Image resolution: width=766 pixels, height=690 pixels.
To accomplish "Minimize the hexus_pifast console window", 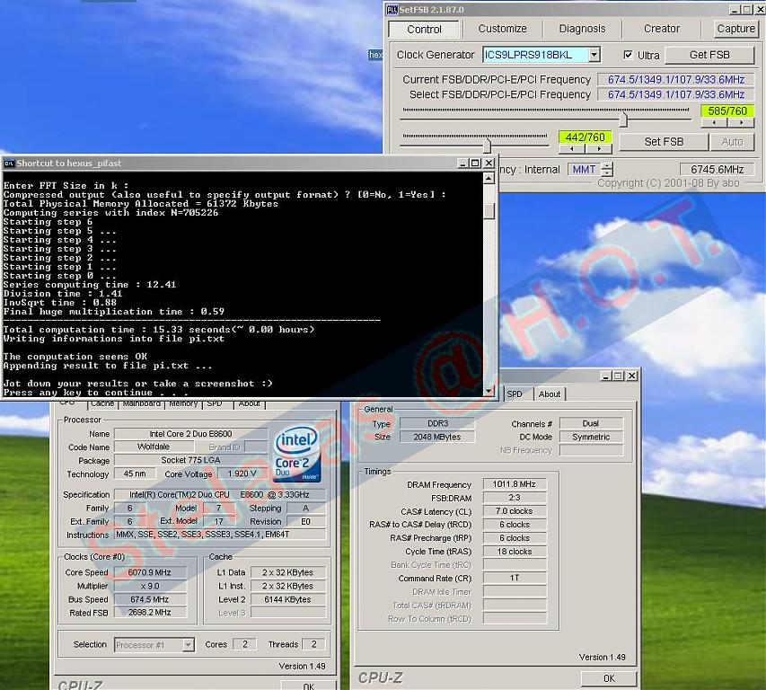I will click(x=462, y=164).
